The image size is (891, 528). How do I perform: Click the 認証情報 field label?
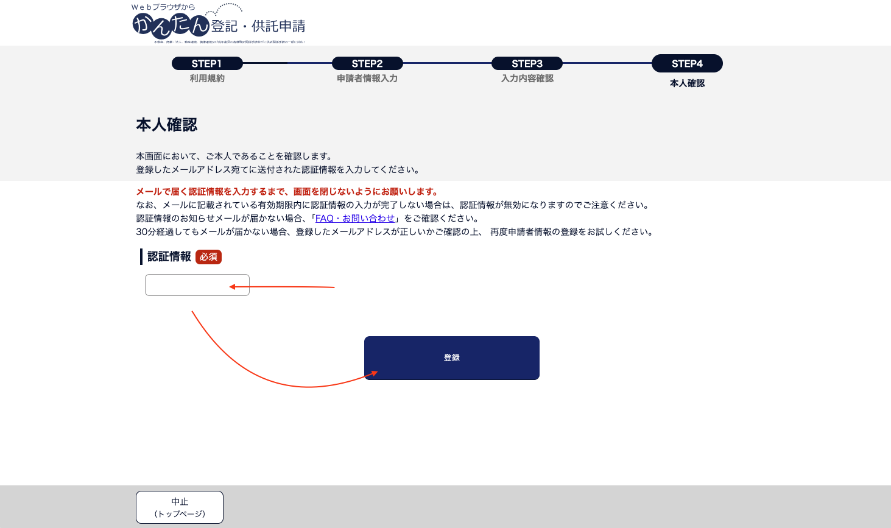pos(169,257)
